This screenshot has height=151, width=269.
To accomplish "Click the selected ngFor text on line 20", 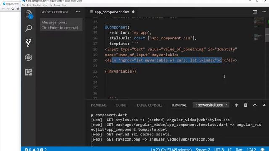I will coord(167,60).
